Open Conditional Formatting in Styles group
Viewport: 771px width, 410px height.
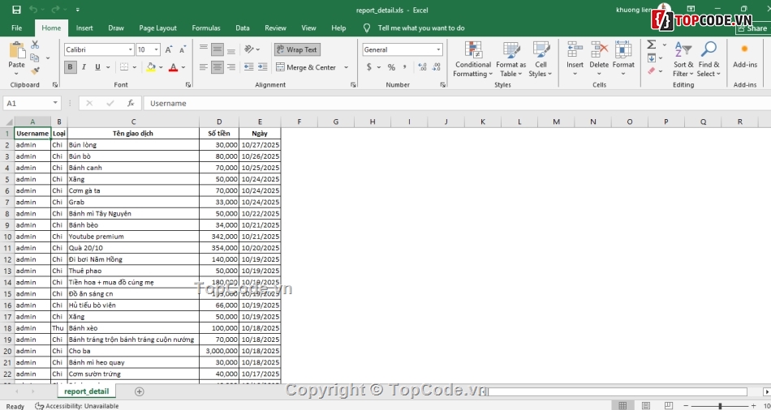[x=473, y=59]
